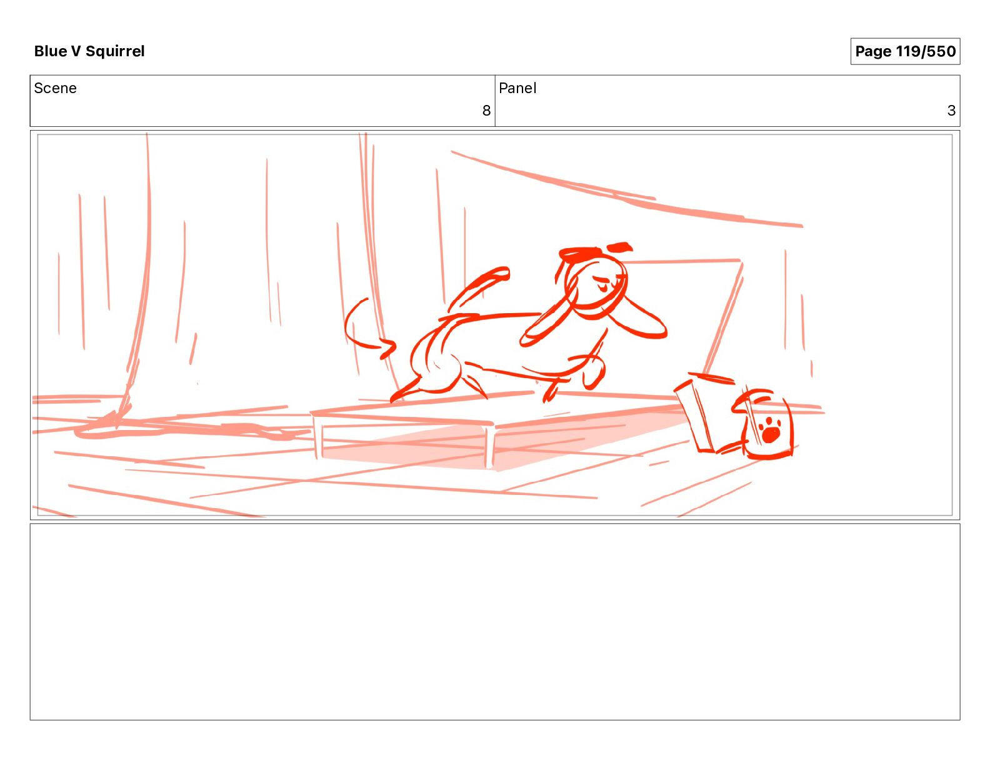Click the 'Scene' field label
990x765 pixels.
pyautogui.click(x=55, y=88)
